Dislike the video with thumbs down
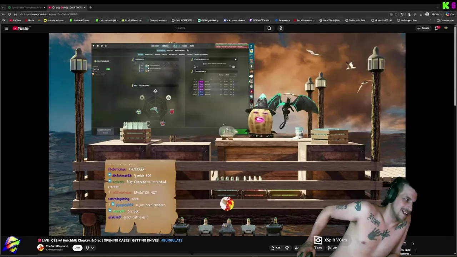 click(287, 248)
